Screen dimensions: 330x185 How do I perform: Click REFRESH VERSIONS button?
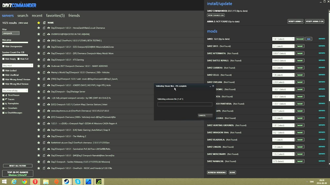217,172
